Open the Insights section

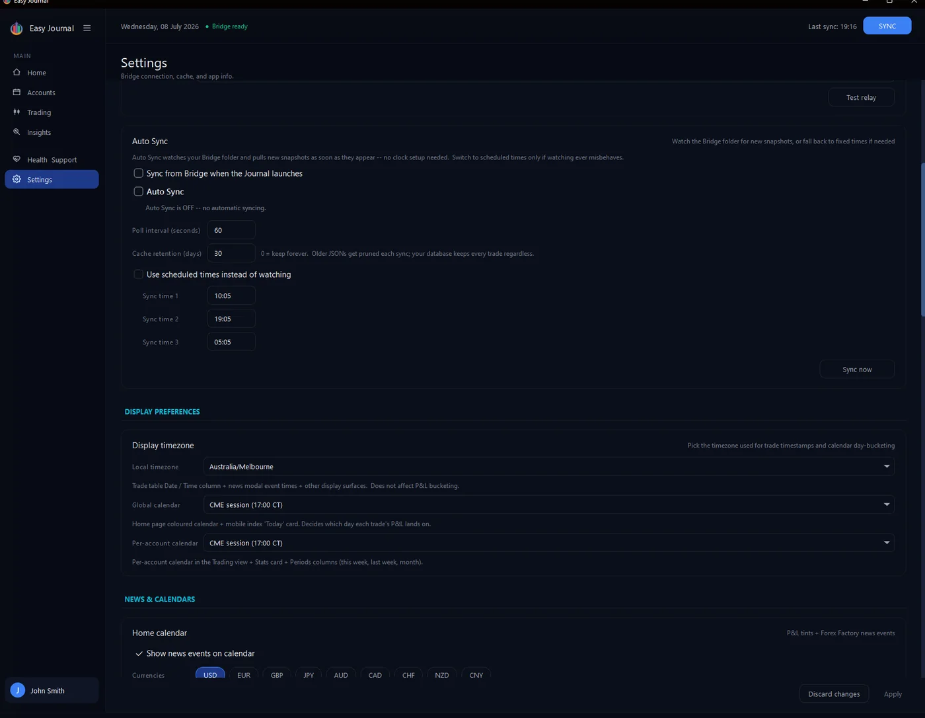tap(52, 132)
